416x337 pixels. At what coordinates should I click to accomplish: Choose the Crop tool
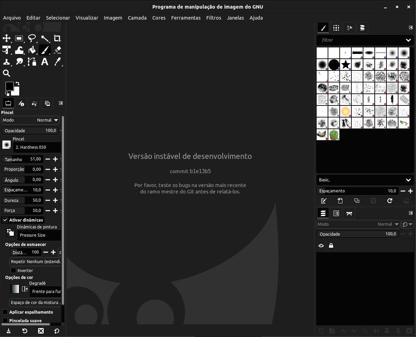(57, 38)
